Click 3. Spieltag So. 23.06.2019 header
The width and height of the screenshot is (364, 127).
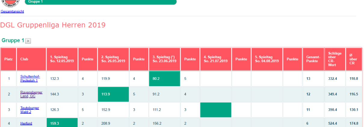[x=165, y=59]
